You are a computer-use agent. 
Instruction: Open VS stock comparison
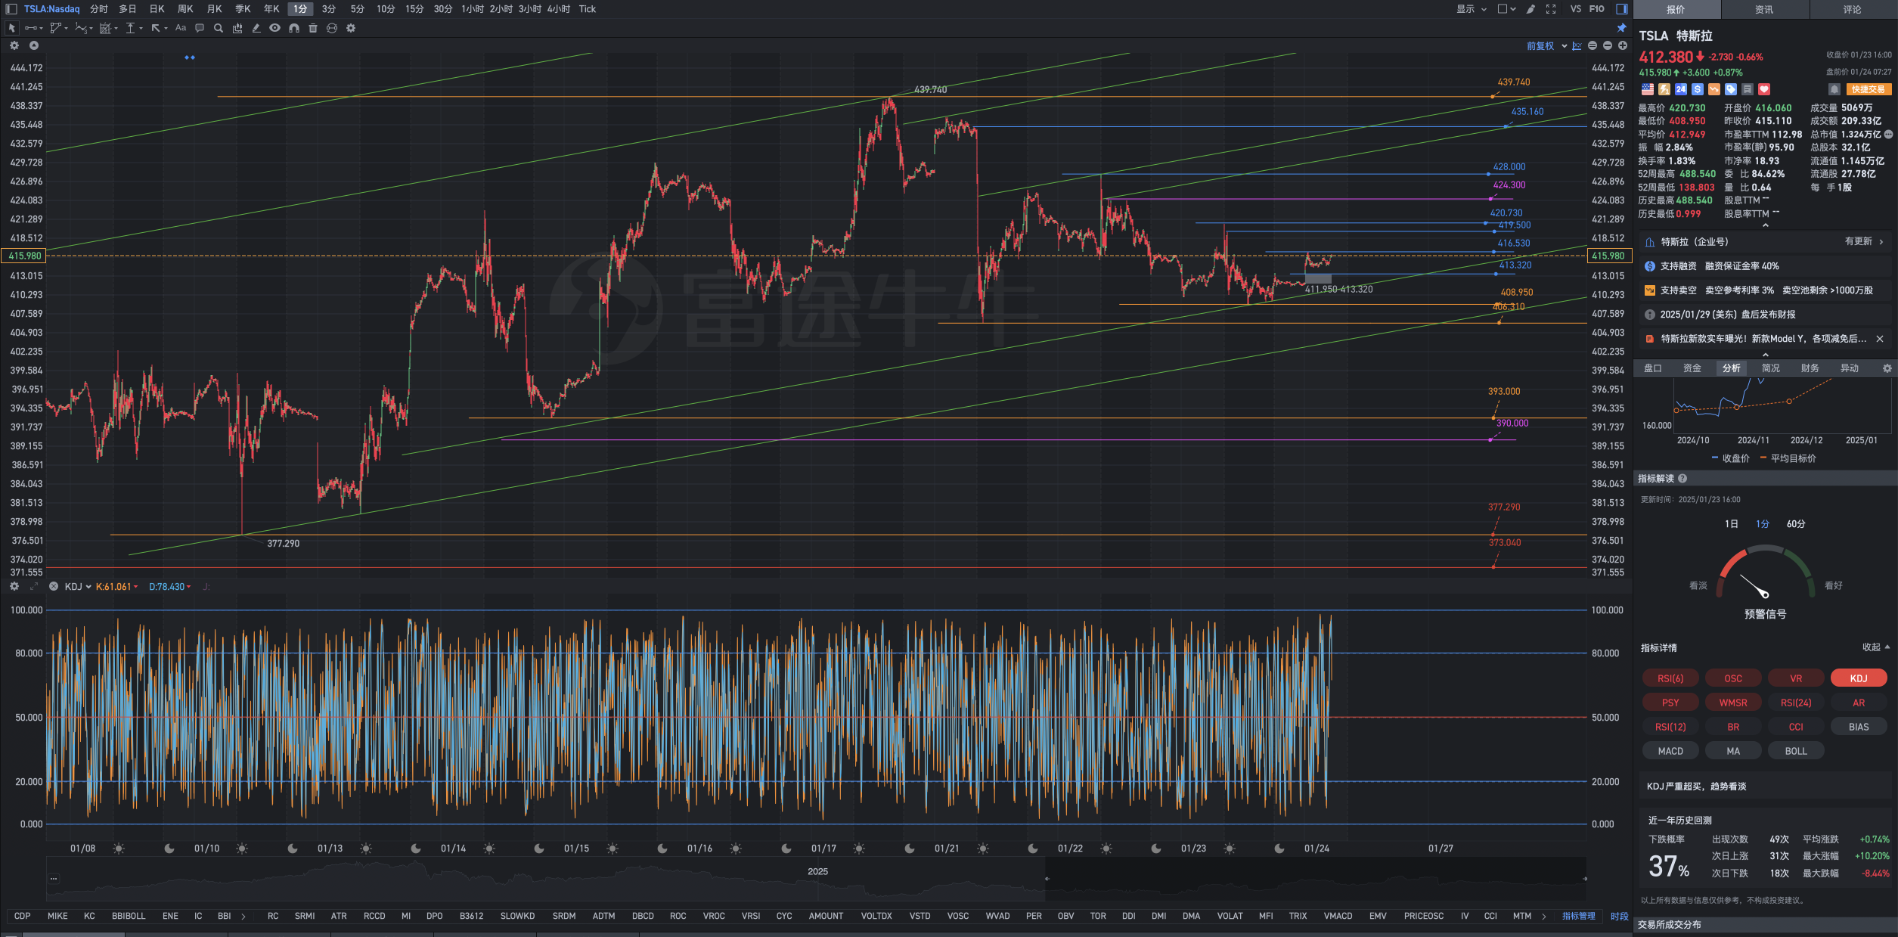pos(1576,9)
